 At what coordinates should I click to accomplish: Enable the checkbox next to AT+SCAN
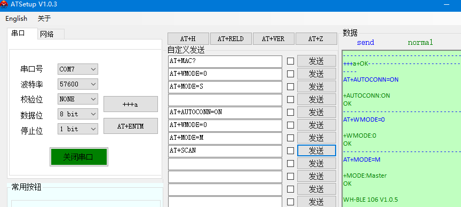290,151
